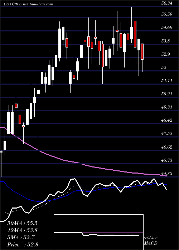
Task: Click the 'Price : 52.8' readout
Action: coord(22,245)
